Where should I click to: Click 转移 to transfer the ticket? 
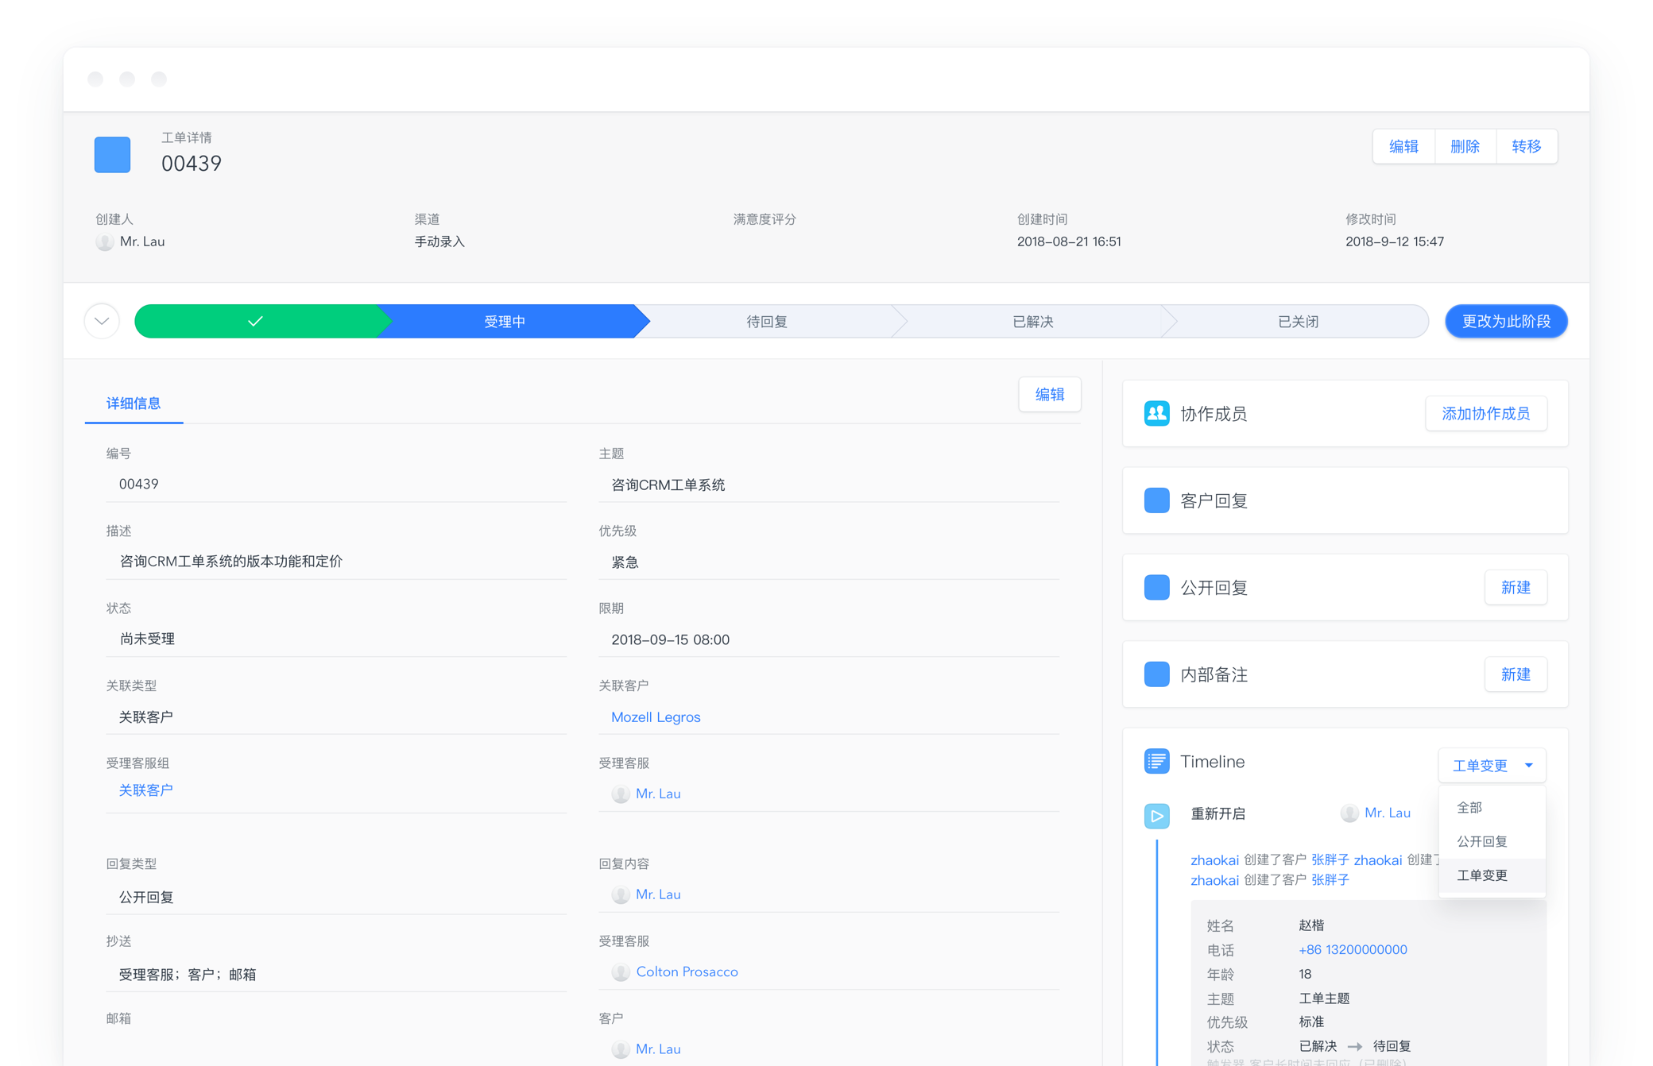[x=1527, y=146]
